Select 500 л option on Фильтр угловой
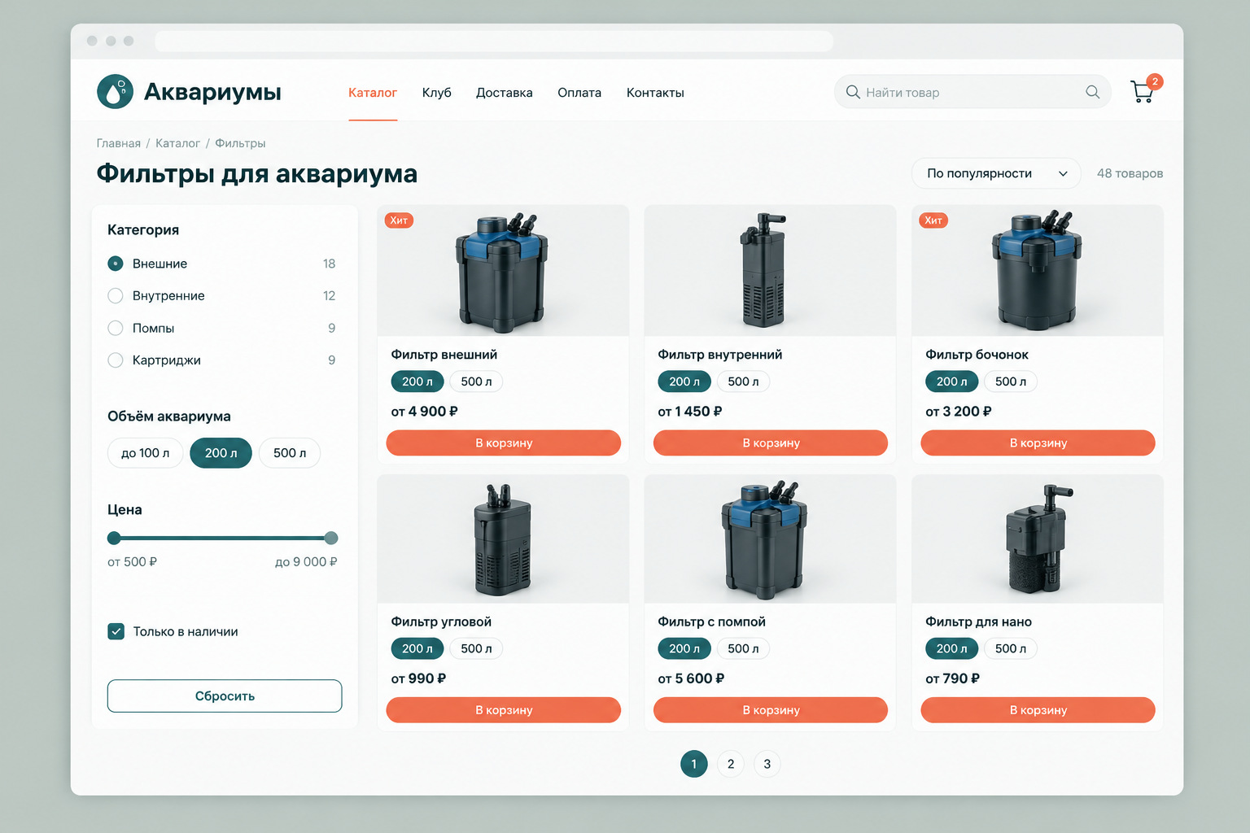Viewport: 1250px width, 833px height. (476, 648)
